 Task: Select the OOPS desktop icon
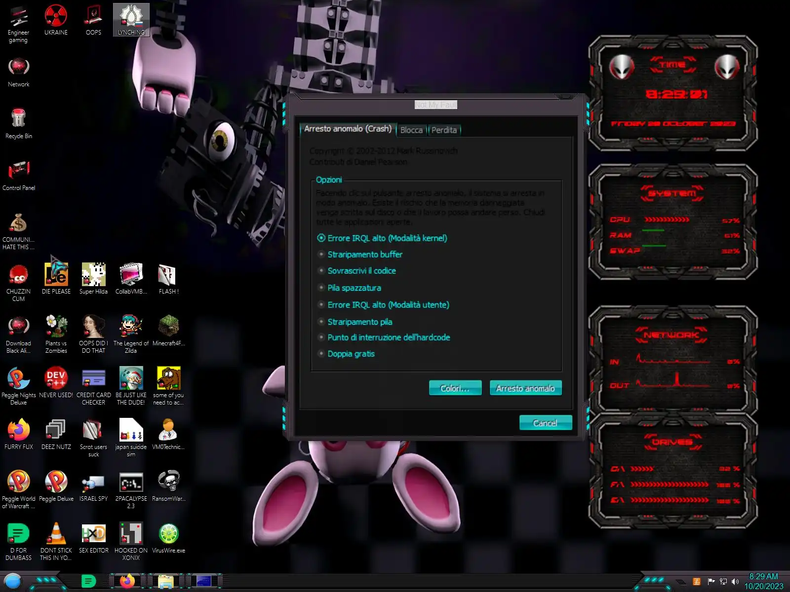click(93, 20)
